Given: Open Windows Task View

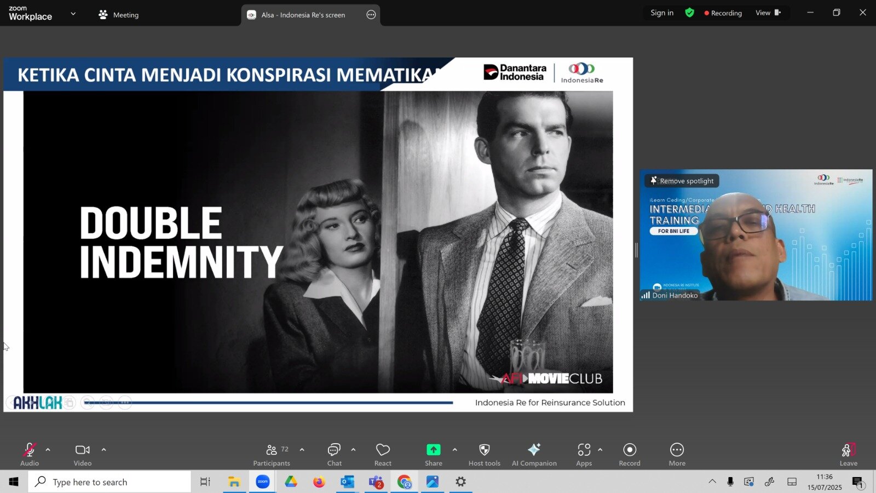Looking at the screenshot, I should point(205,481).
